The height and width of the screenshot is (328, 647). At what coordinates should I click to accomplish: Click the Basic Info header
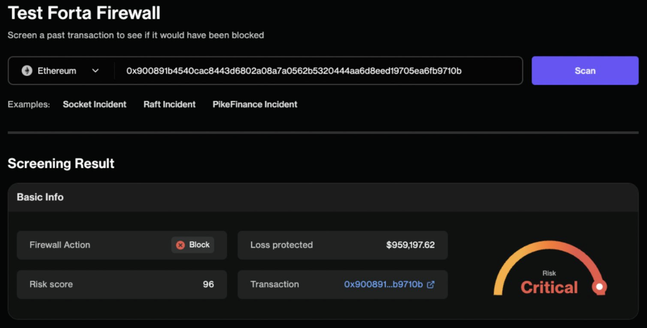[40, 197]
